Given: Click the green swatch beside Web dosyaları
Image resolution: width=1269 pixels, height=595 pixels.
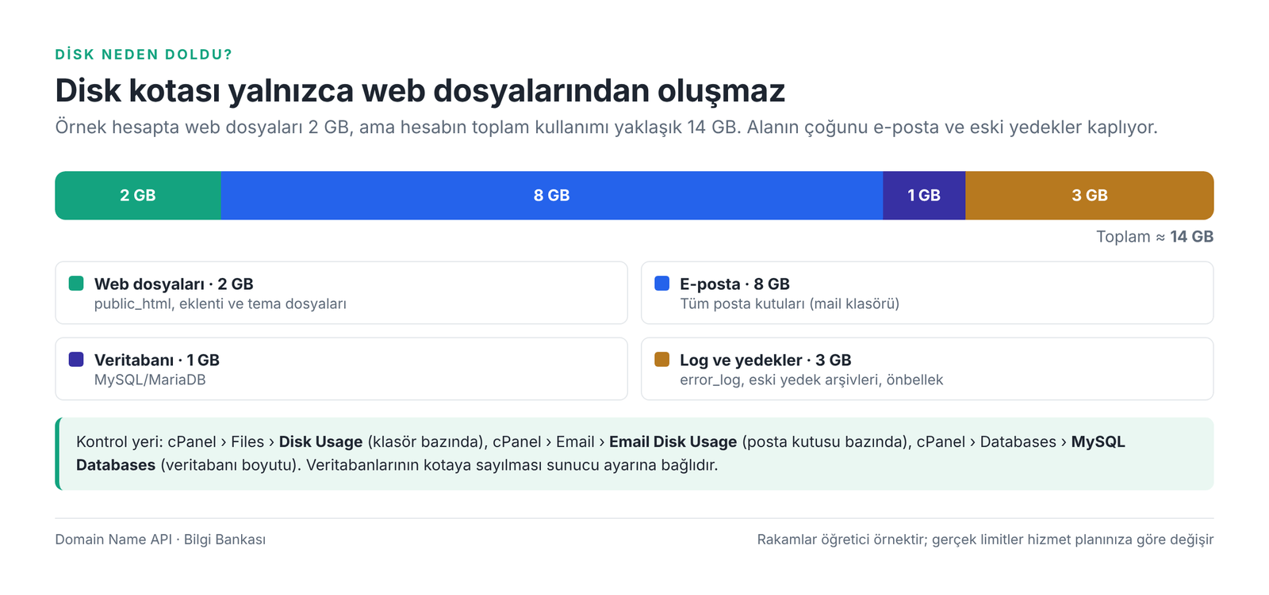Looking at the screenshot, I should point(76,283).
